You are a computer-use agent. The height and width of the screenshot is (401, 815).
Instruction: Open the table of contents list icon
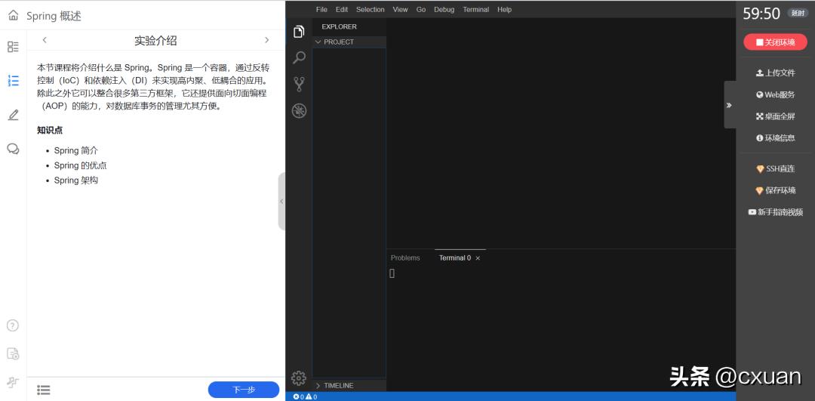[44, 390]
